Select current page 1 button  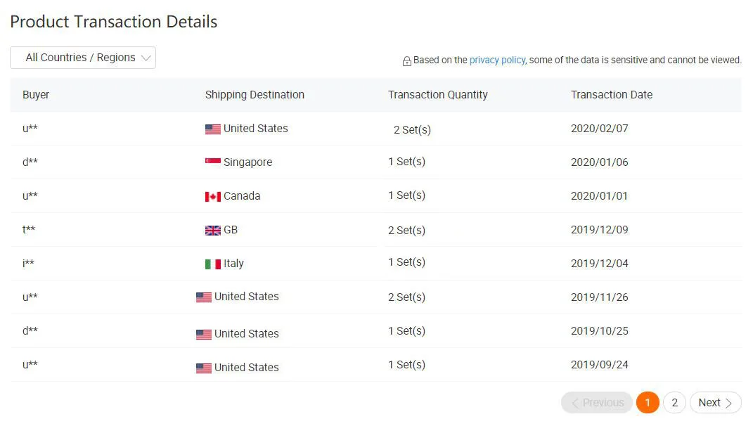648,403
